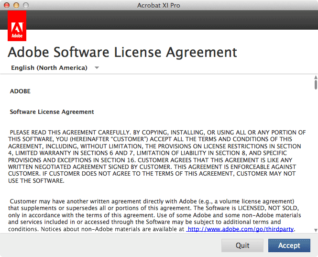Close the window with the red button

tap(7, 5)
